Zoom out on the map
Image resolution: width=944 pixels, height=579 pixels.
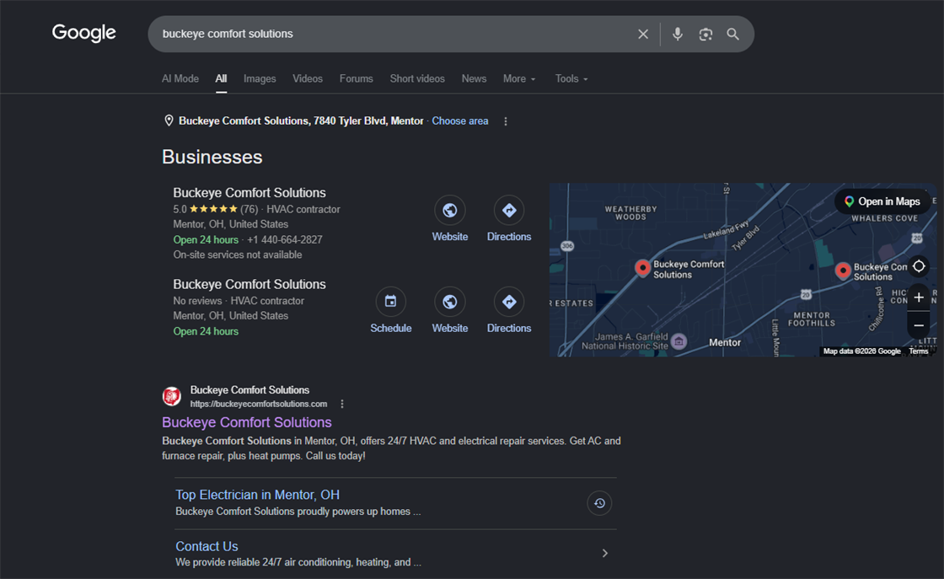pyautogui.click(x=919, y=325)
